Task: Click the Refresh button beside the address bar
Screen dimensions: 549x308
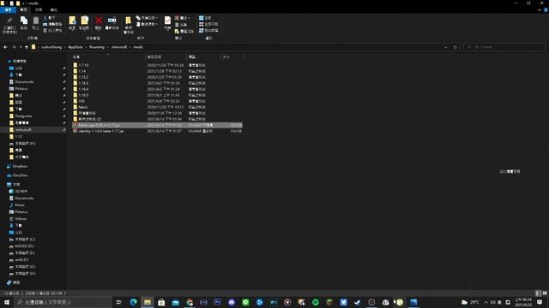Action: tap(455, 47)
